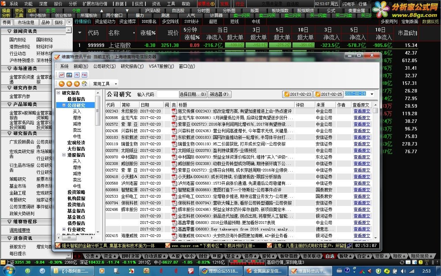Sort by the 评级 column header

pos(305,105)
